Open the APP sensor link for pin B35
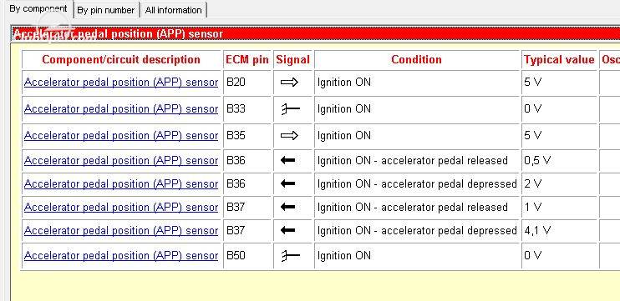 (121, 136)
